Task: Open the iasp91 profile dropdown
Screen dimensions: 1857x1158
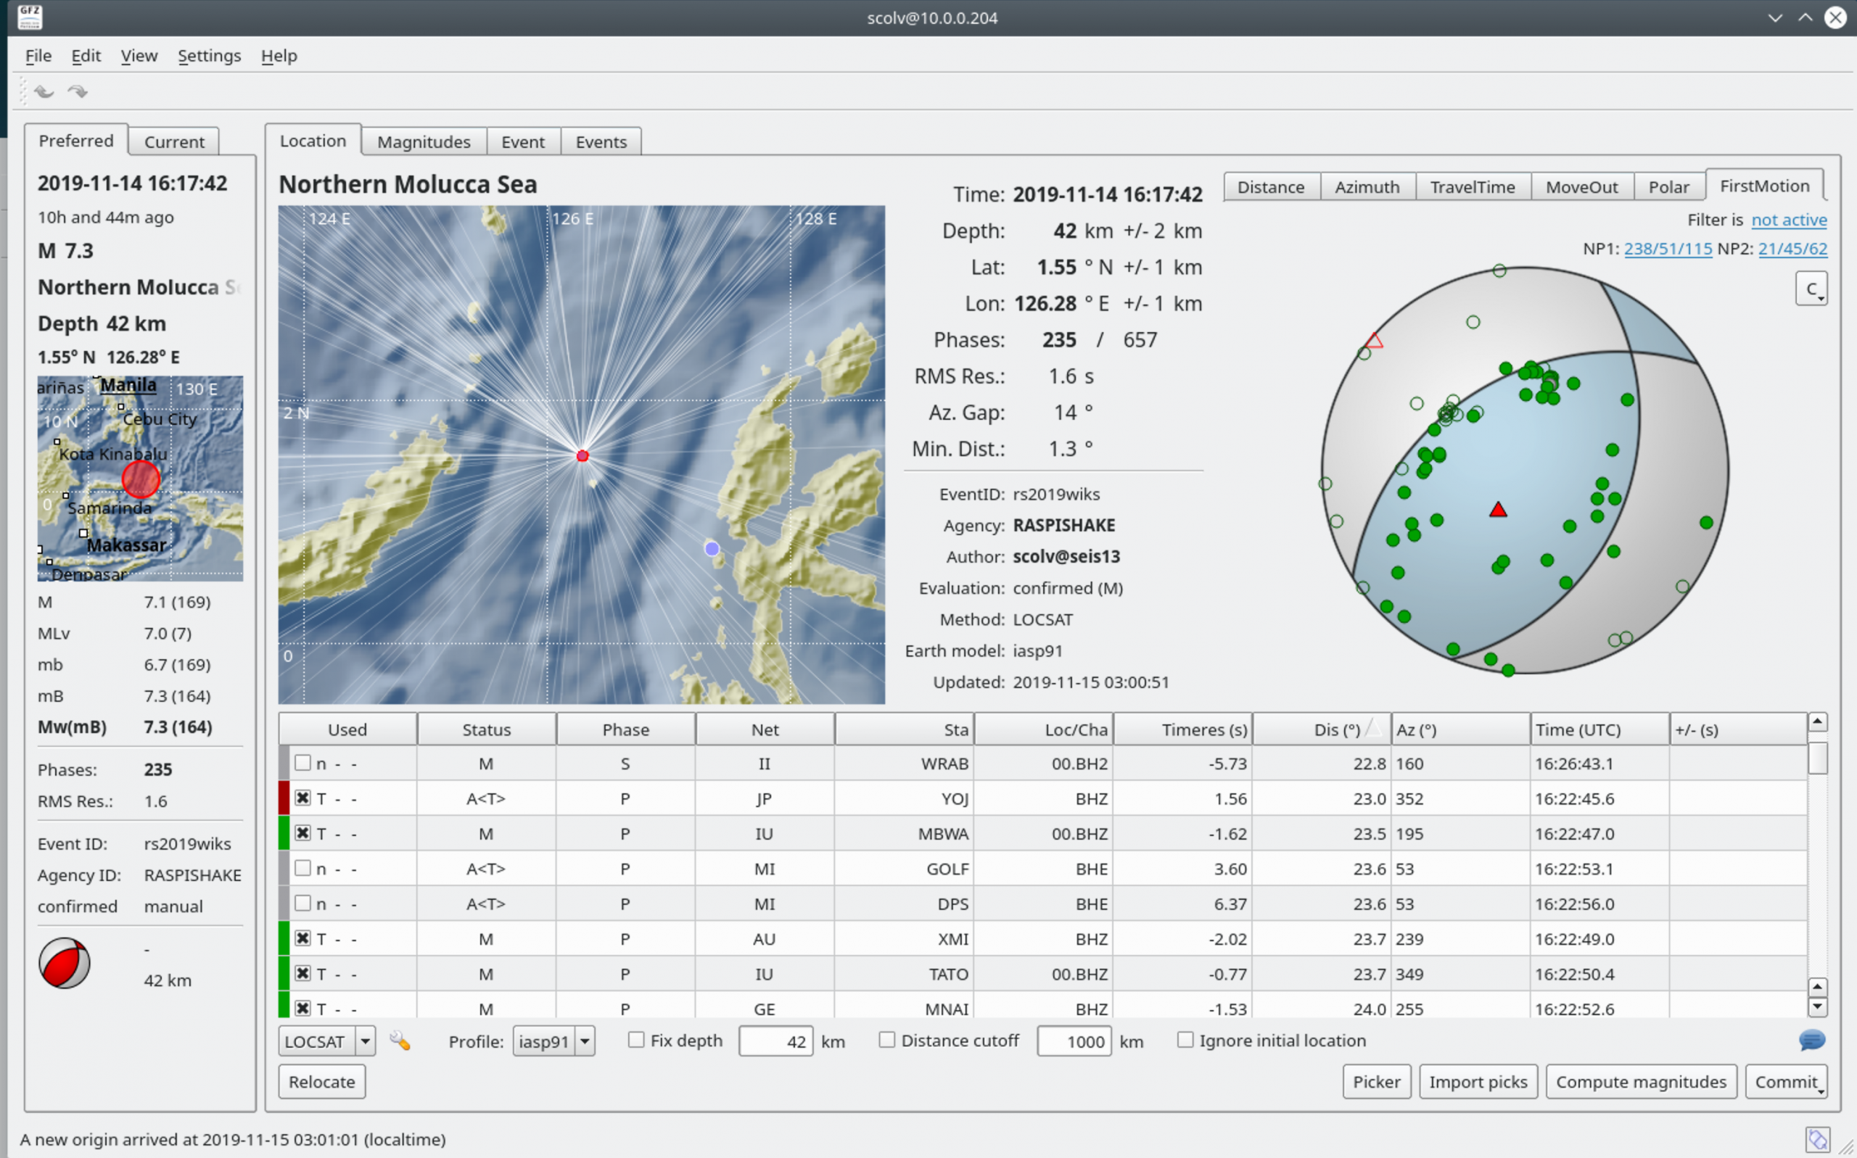Action: point(554,1041)
